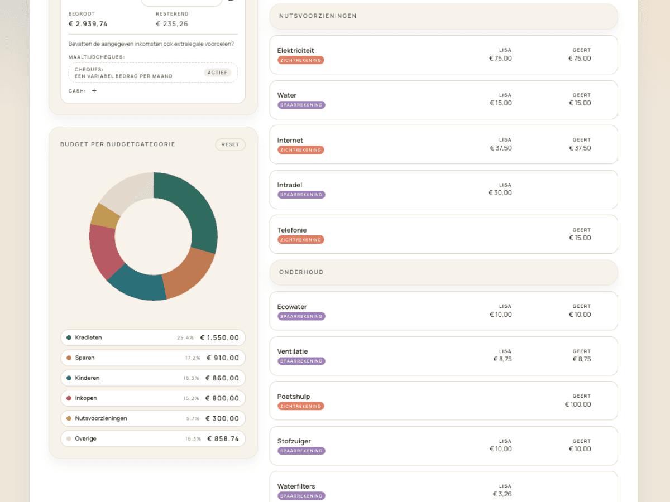Screen dimensions: 670x502
Task: Collapse the Onderhoud section header
Action: [443, 272]
